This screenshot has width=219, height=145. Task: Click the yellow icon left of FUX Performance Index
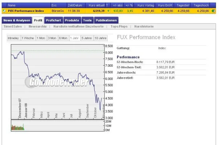4,11
